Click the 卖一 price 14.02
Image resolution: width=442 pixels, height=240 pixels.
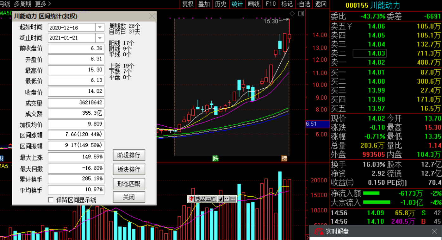(x=376, y=62)
